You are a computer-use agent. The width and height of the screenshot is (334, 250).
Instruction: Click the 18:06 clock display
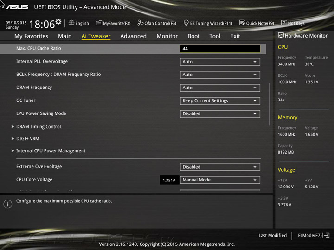tap(42, 24)
